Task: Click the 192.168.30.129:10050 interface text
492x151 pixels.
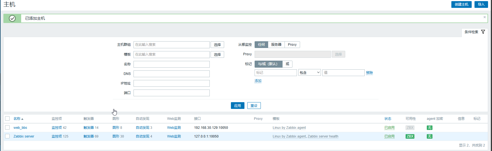Action: (x=211, y=128)
